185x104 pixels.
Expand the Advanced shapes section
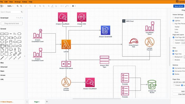pos(4,67)
